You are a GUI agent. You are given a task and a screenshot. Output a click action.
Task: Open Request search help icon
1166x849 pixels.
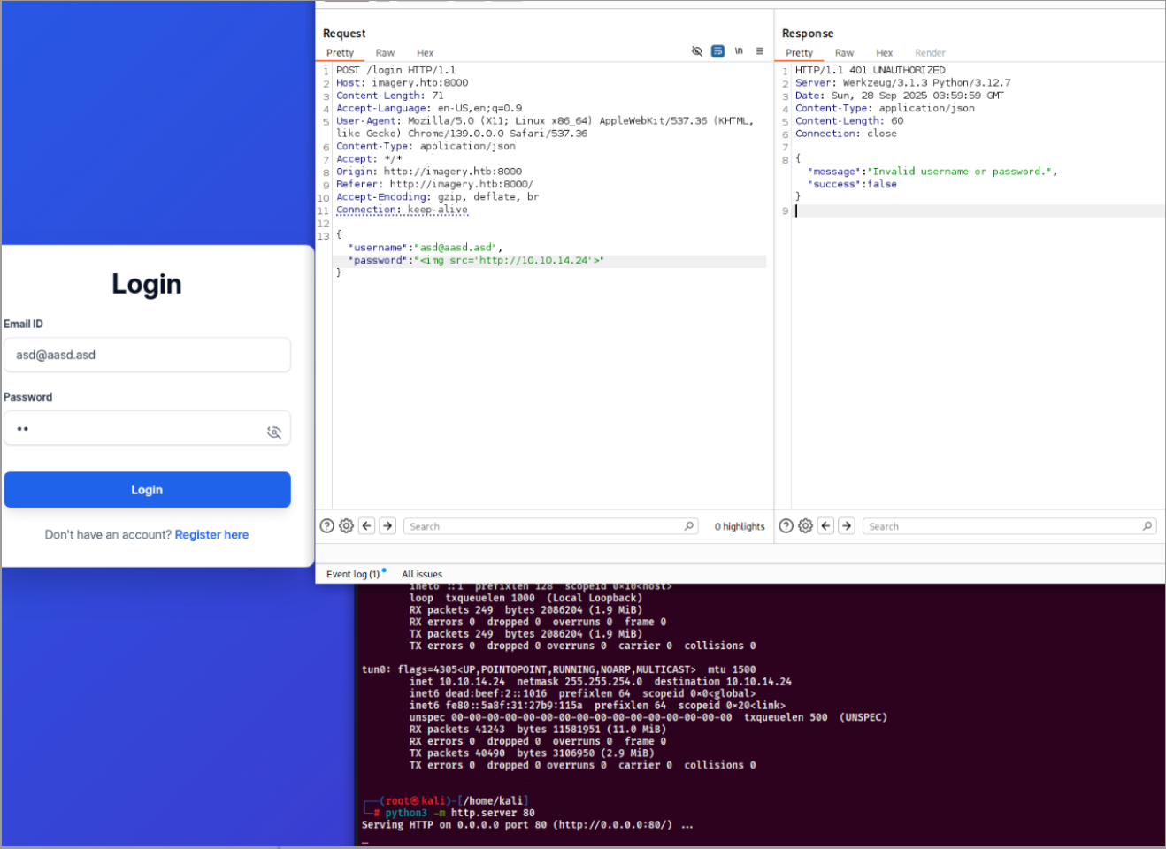(x=326, y=526)
